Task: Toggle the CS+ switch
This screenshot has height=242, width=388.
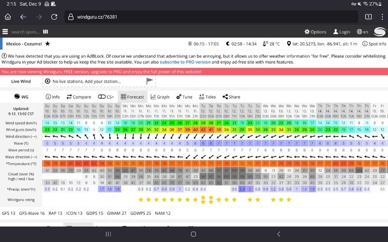Action: pyautogui.click(x=106, y=97)
